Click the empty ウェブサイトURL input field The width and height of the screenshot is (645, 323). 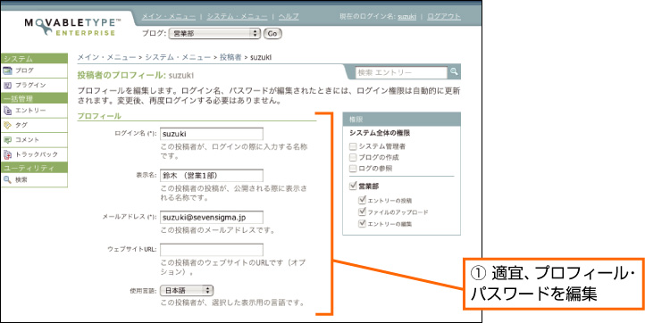click(x=212, y=250)
